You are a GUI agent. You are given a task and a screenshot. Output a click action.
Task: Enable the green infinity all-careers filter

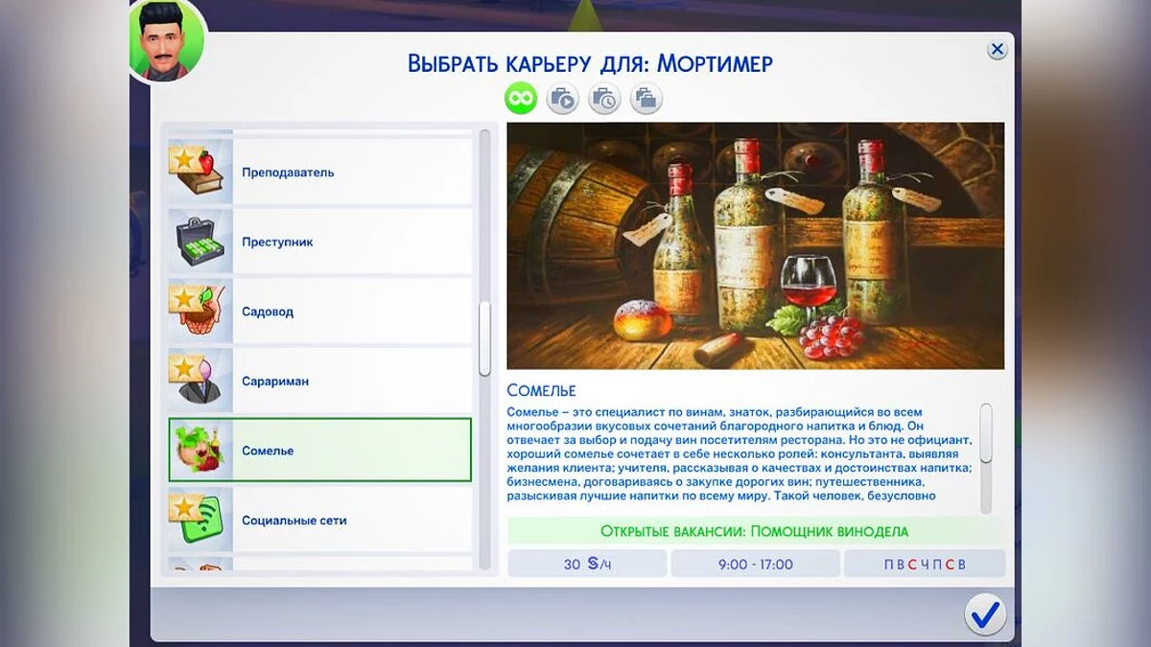(x=519, y=97)
